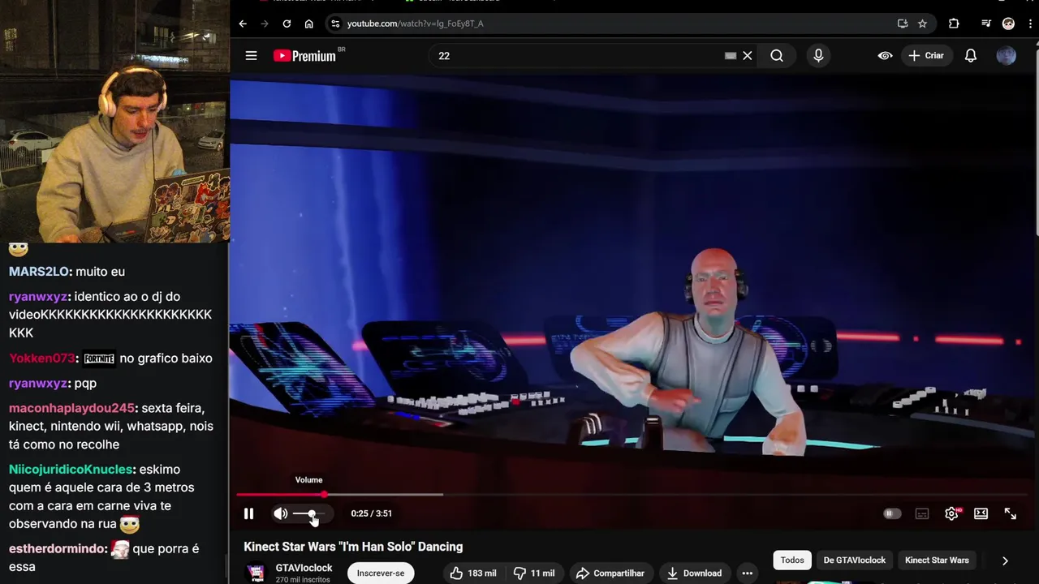Image resolution: width=1039 pixels, height=584 pixels.
Task: Seek on the red video progress bar
Action: pyautogui.click(x=633, y=494)
